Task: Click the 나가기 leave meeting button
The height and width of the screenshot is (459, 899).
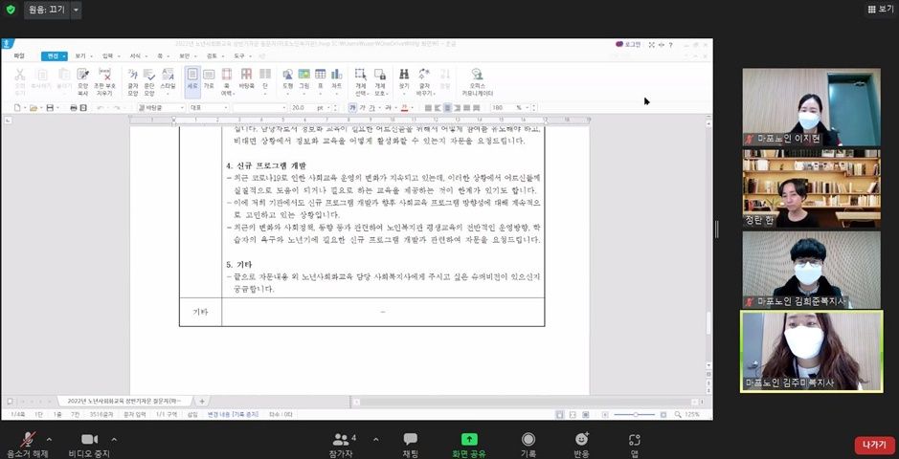Action: point(874,445)
